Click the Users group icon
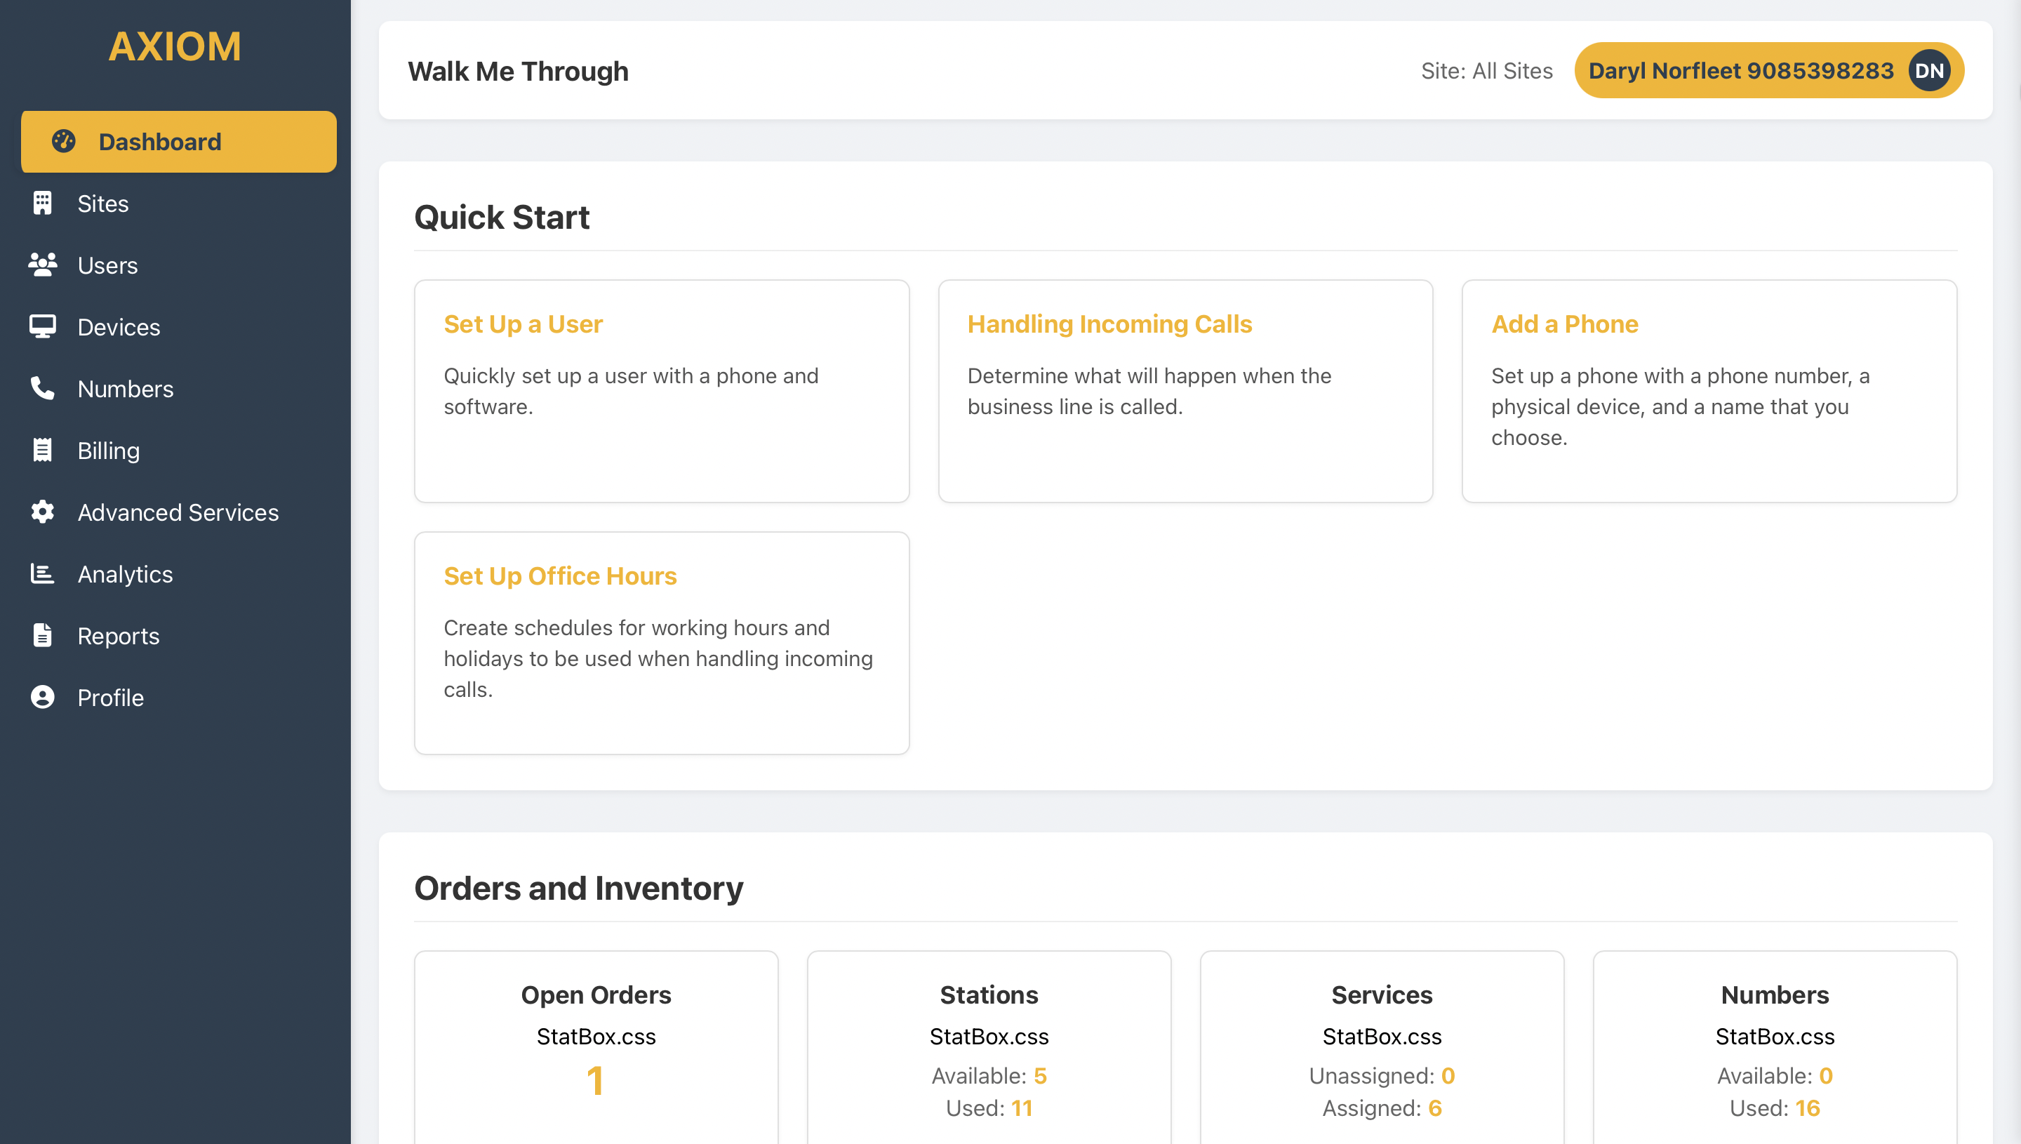 click(x=42, y=265)
